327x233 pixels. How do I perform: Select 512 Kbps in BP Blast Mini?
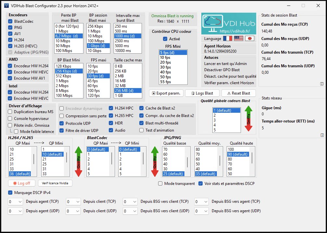click(x=69, y=76)
